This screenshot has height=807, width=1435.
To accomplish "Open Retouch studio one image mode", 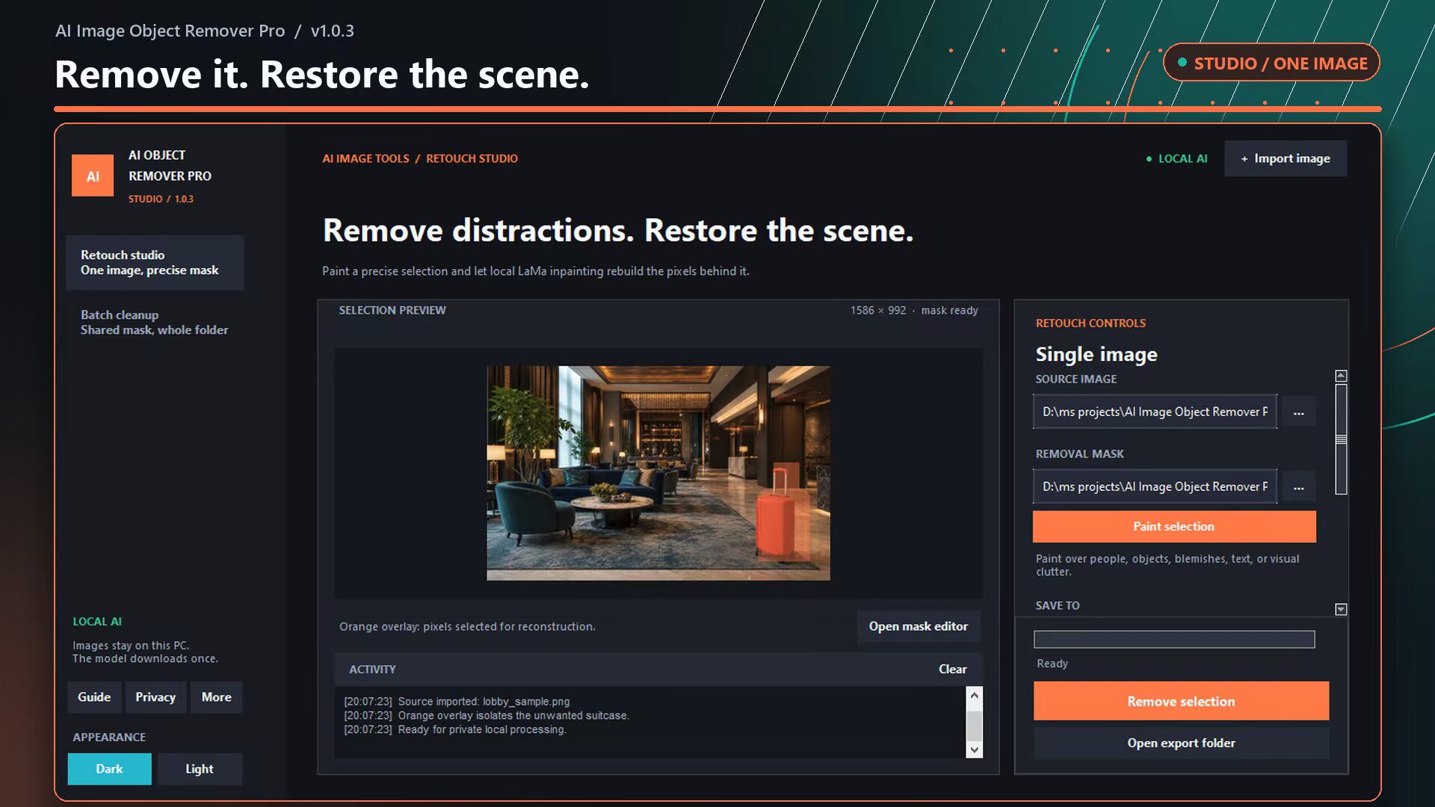I will (155, 262).
